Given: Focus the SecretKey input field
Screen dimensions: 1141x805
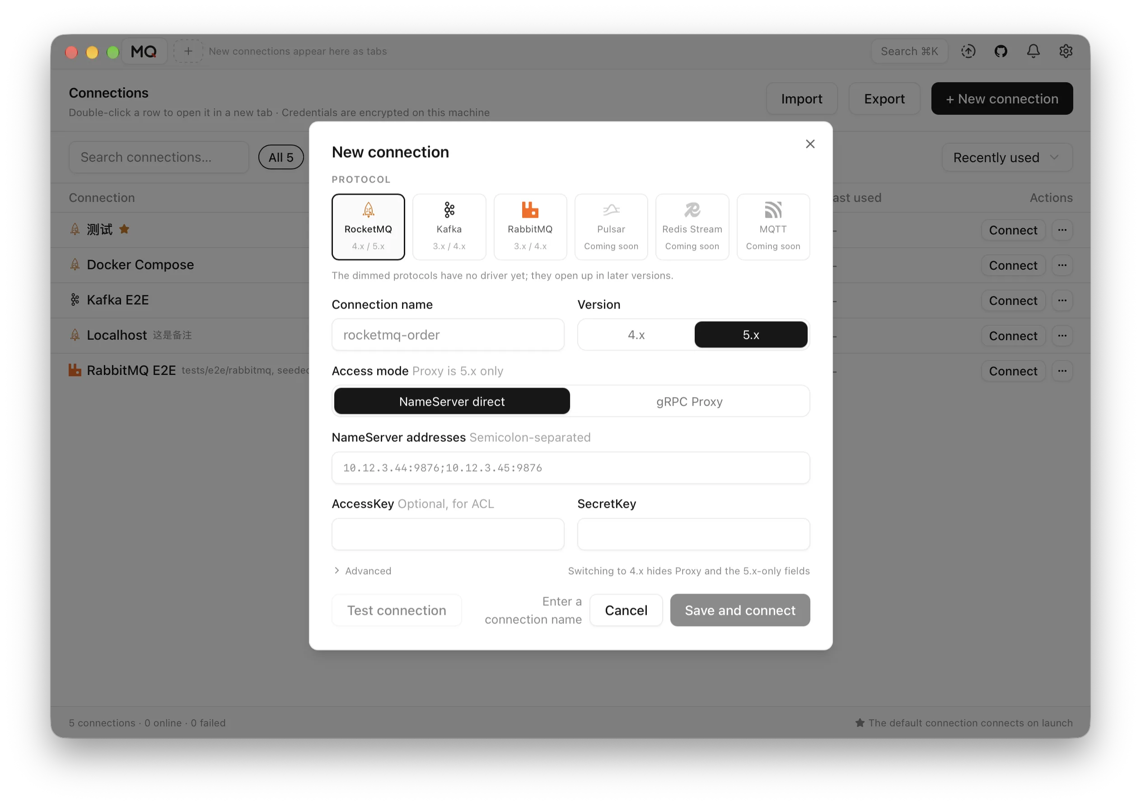Looking at the screenshot, I should click(693, 534).
